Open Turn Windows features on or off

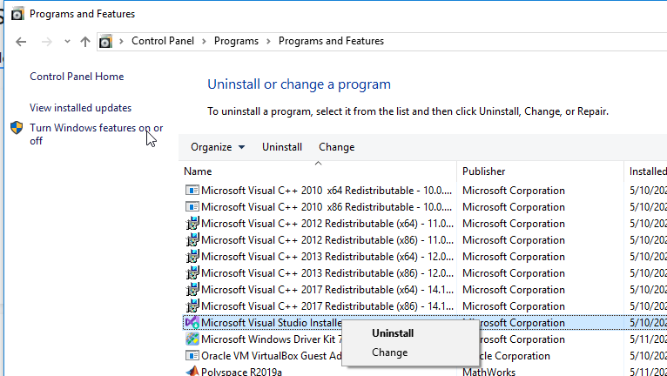point(96,134)
